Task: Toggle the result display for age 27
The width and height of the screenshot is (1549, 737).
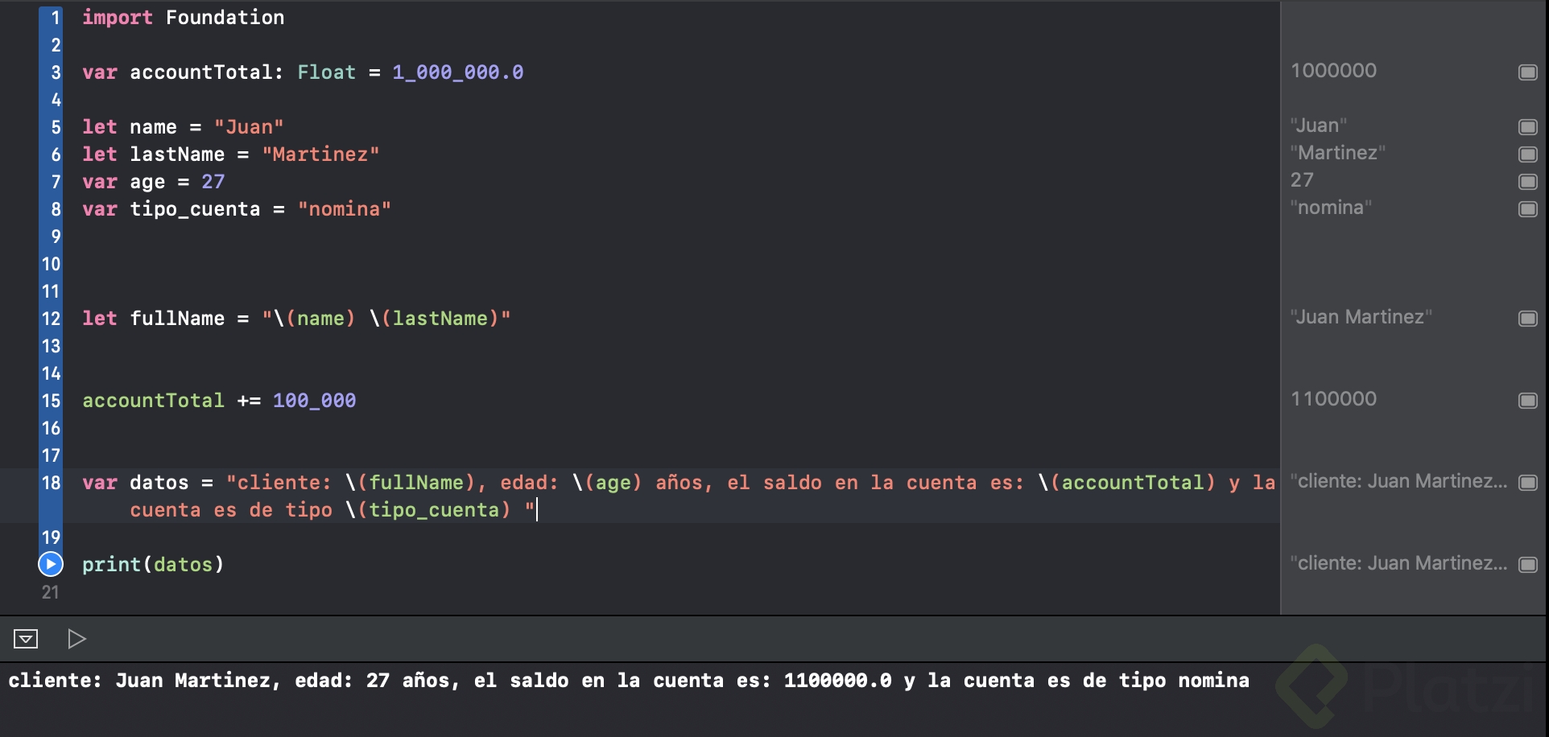Action: click(x=1527, y=181)
